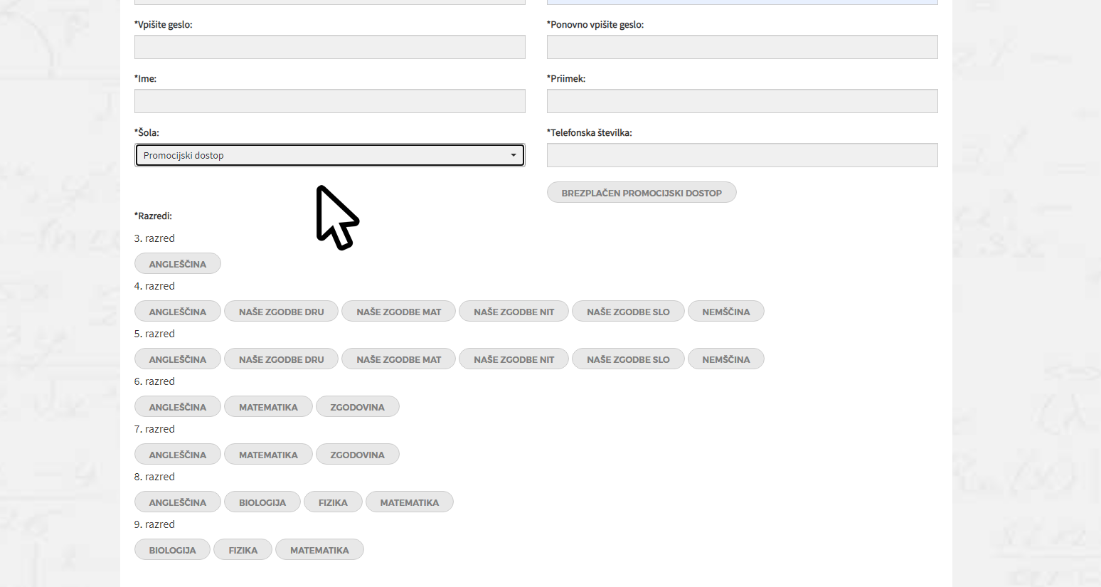
Task: Select Biologija for 9. razred
Action: 172,550
